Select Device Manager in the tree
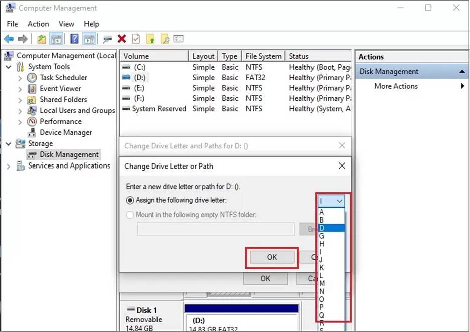Viewport: 470px width, 332px height. tap(66, 133)
